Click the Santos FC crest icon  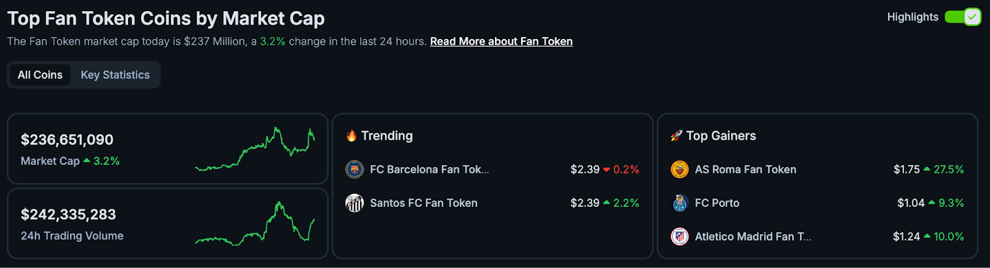pos(355,203)
